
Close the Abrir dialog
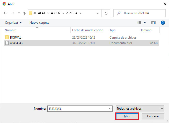tap(165, 4)
